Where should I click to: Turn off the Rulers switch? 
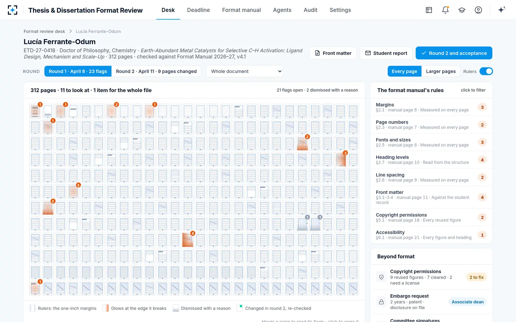(486, 71)
